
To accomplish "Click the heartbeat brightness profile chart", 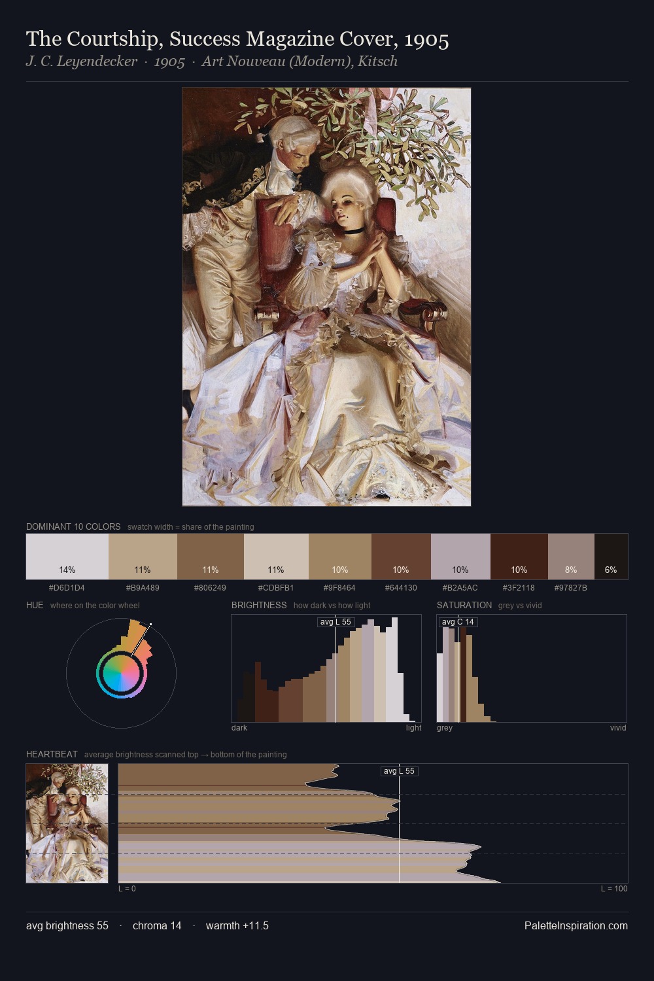I will click(373, 823).
